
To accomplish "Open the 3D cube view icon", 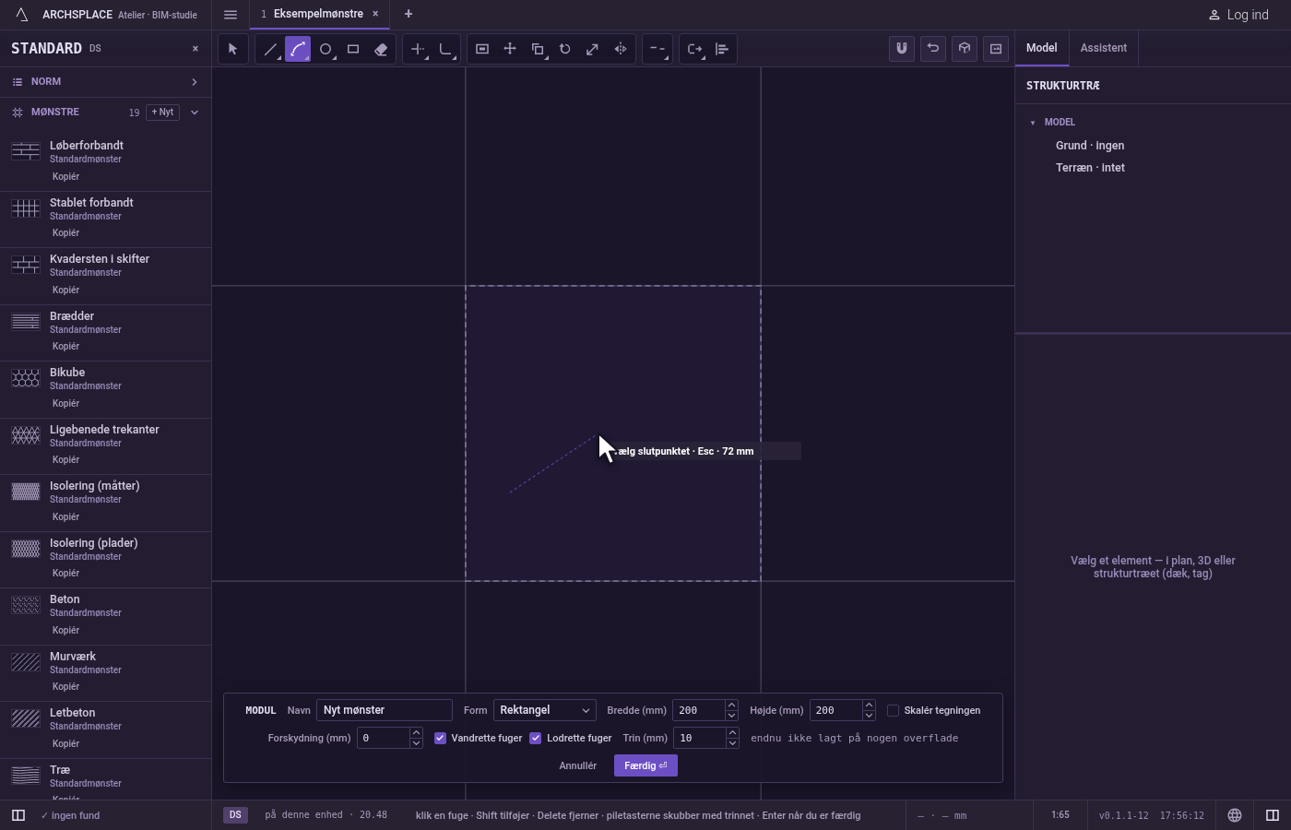I will click(965, 48).
